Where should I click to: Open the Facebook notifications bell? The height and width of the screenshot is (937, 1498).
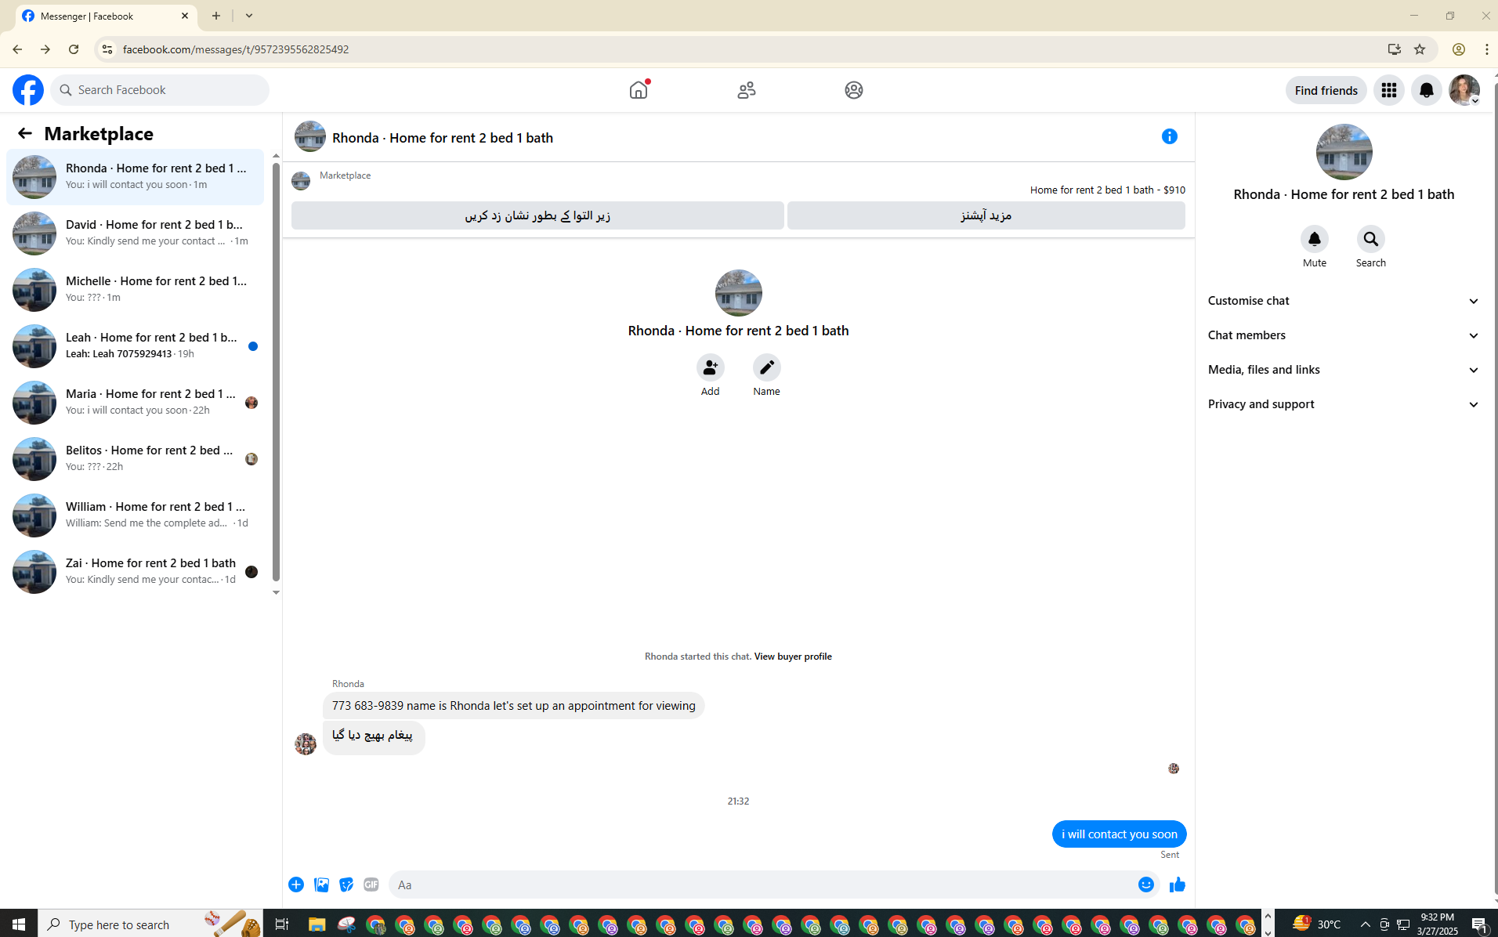(1427, 90)
